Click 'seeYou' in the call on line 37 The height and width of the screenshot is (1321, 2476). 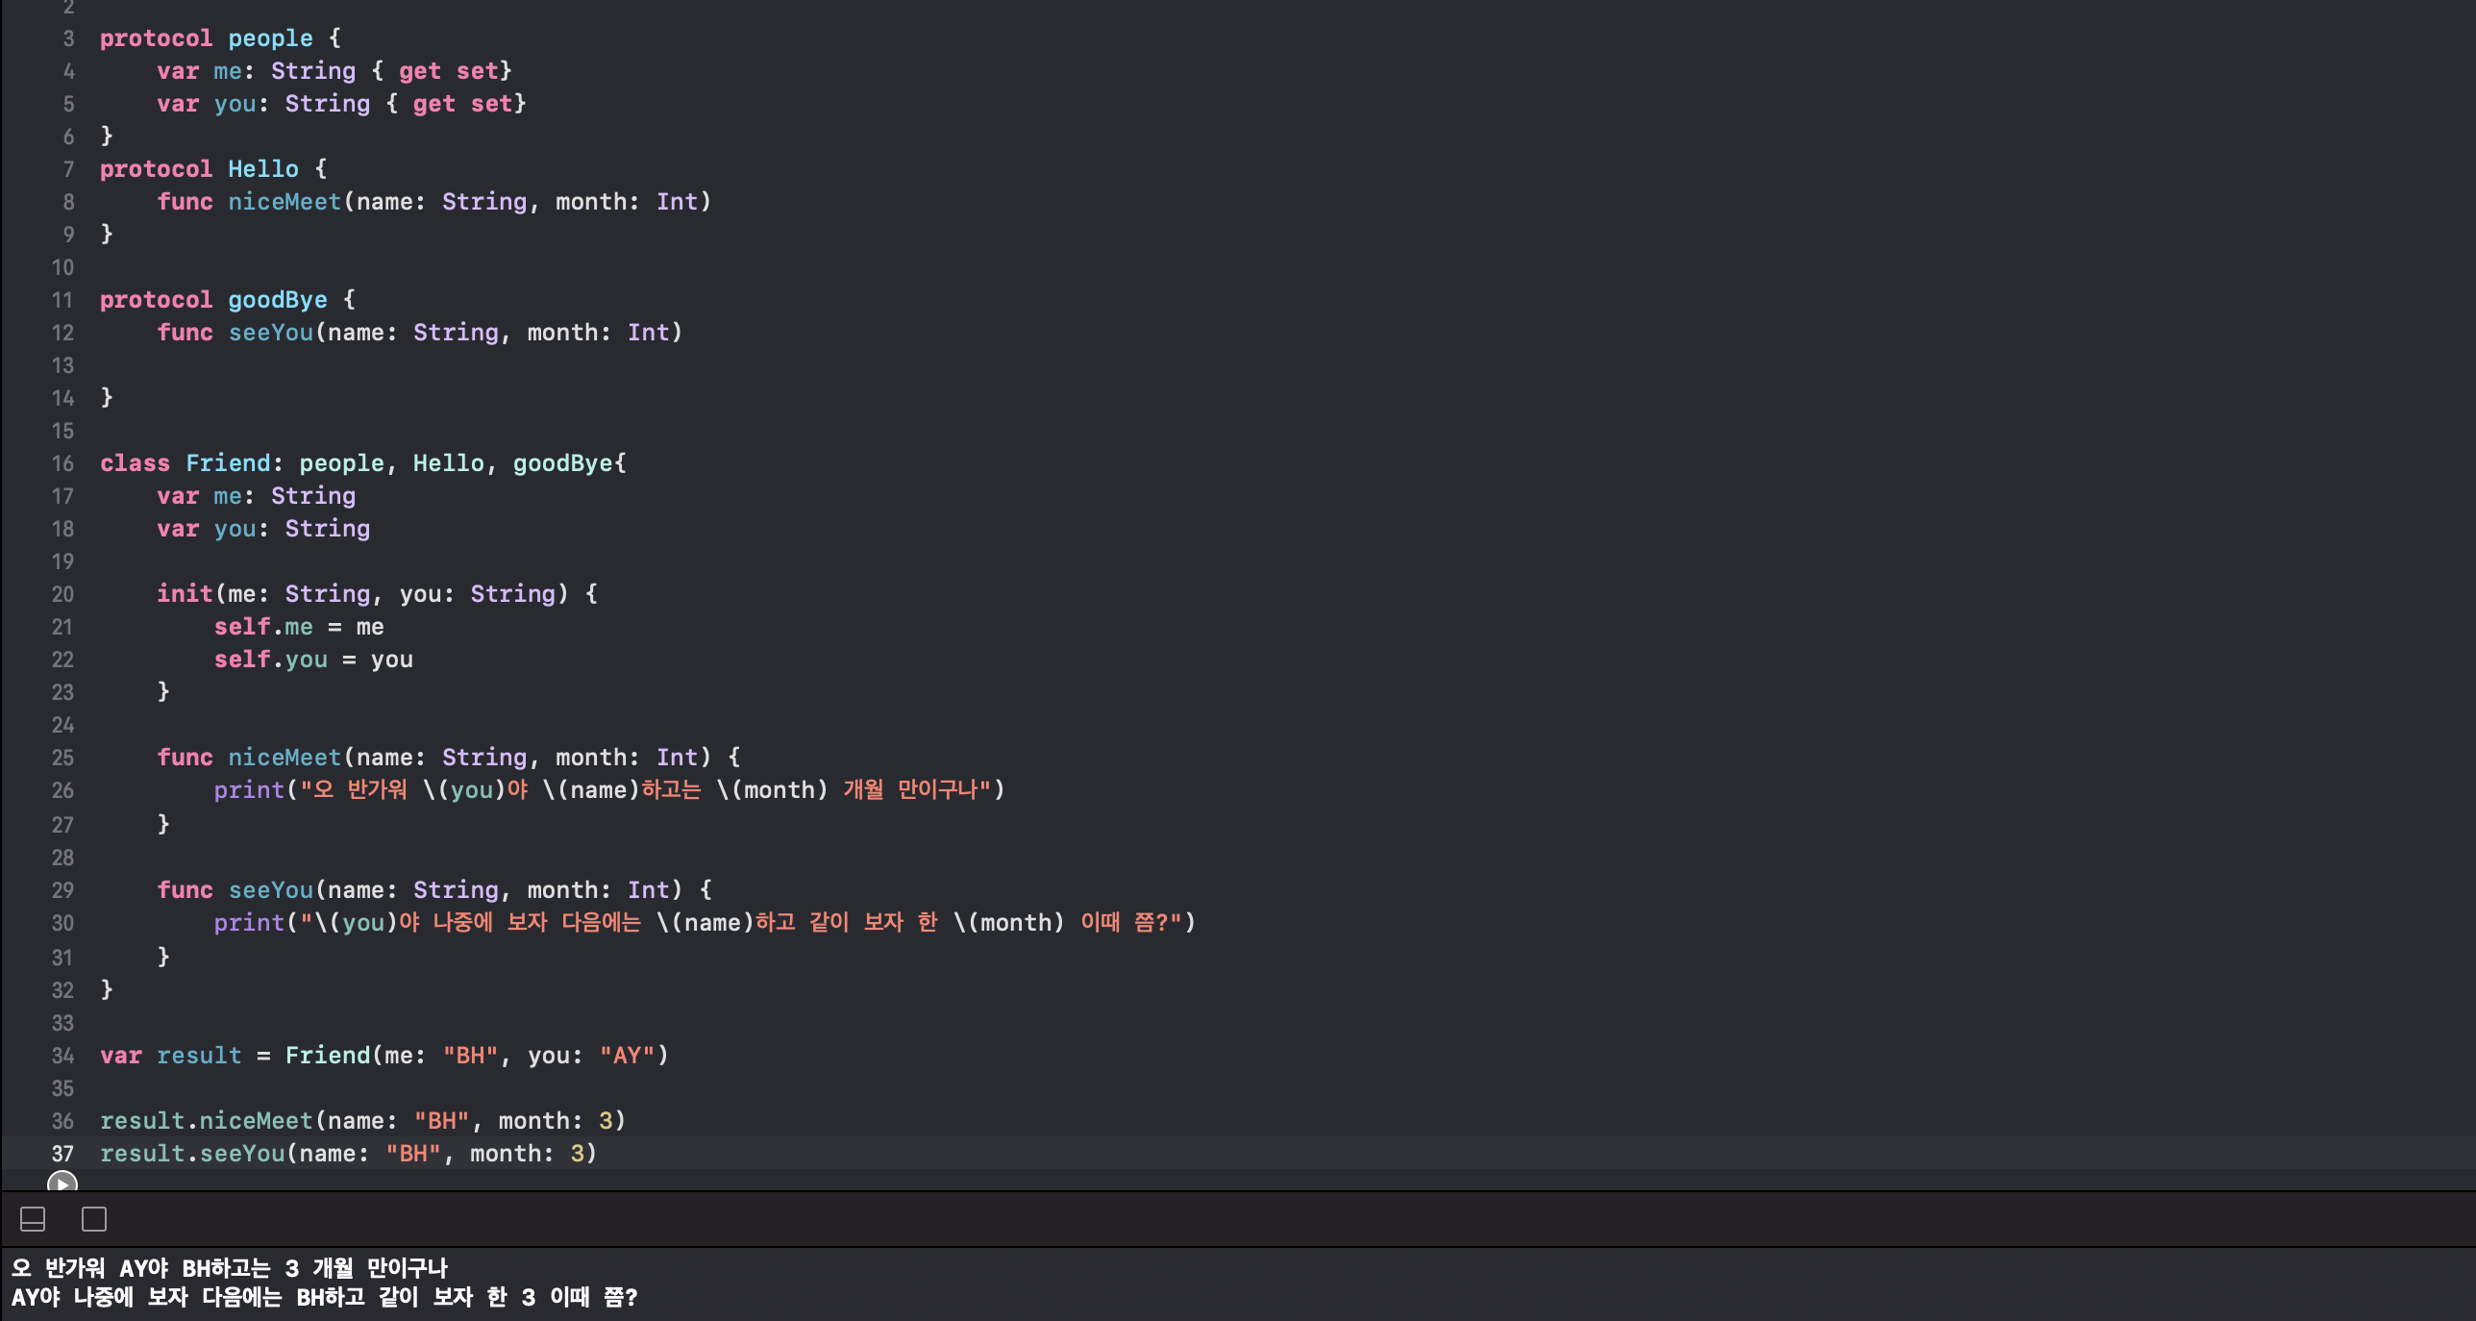[242, 1154]
